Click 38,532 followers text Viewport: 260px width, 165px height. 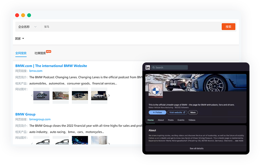[x=182, y=107]
